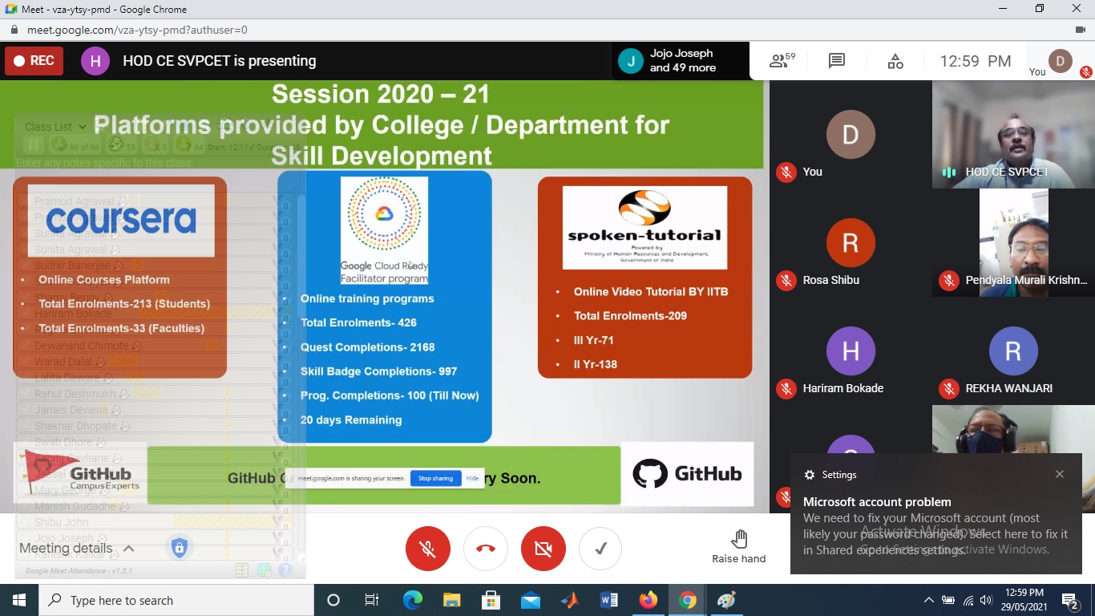Viewport: 1095px width, 616px height.
Task: Click the red leave call button
Action: 486,549
